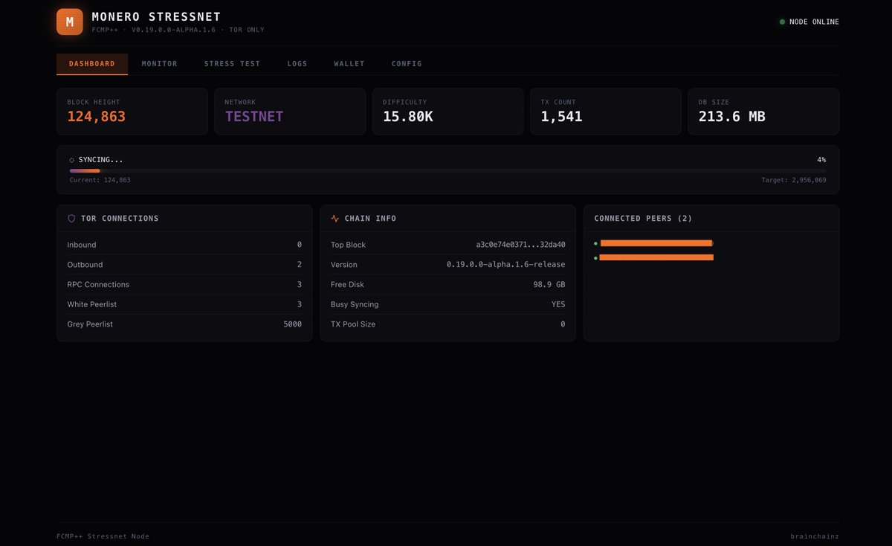892x546 pixels.
Task: Select the White Peerlist row
Action: 184,304
